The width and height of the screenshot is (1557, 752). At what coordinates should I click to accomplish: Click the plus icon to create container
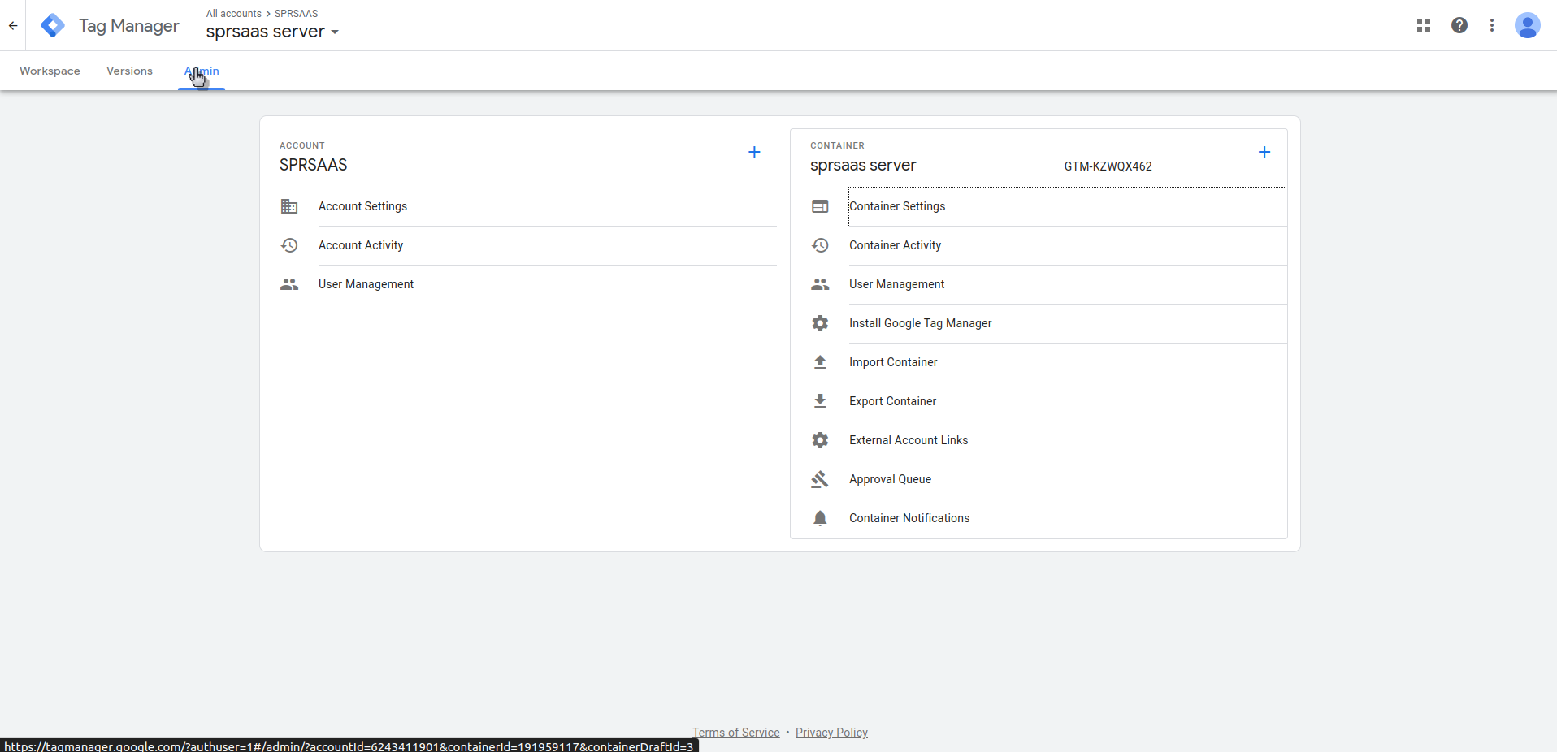point(1264,152)
